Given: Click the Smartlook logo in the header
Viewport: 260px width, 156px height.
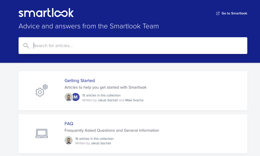Looking at the screenshot, I should click(x=46, y=12).
